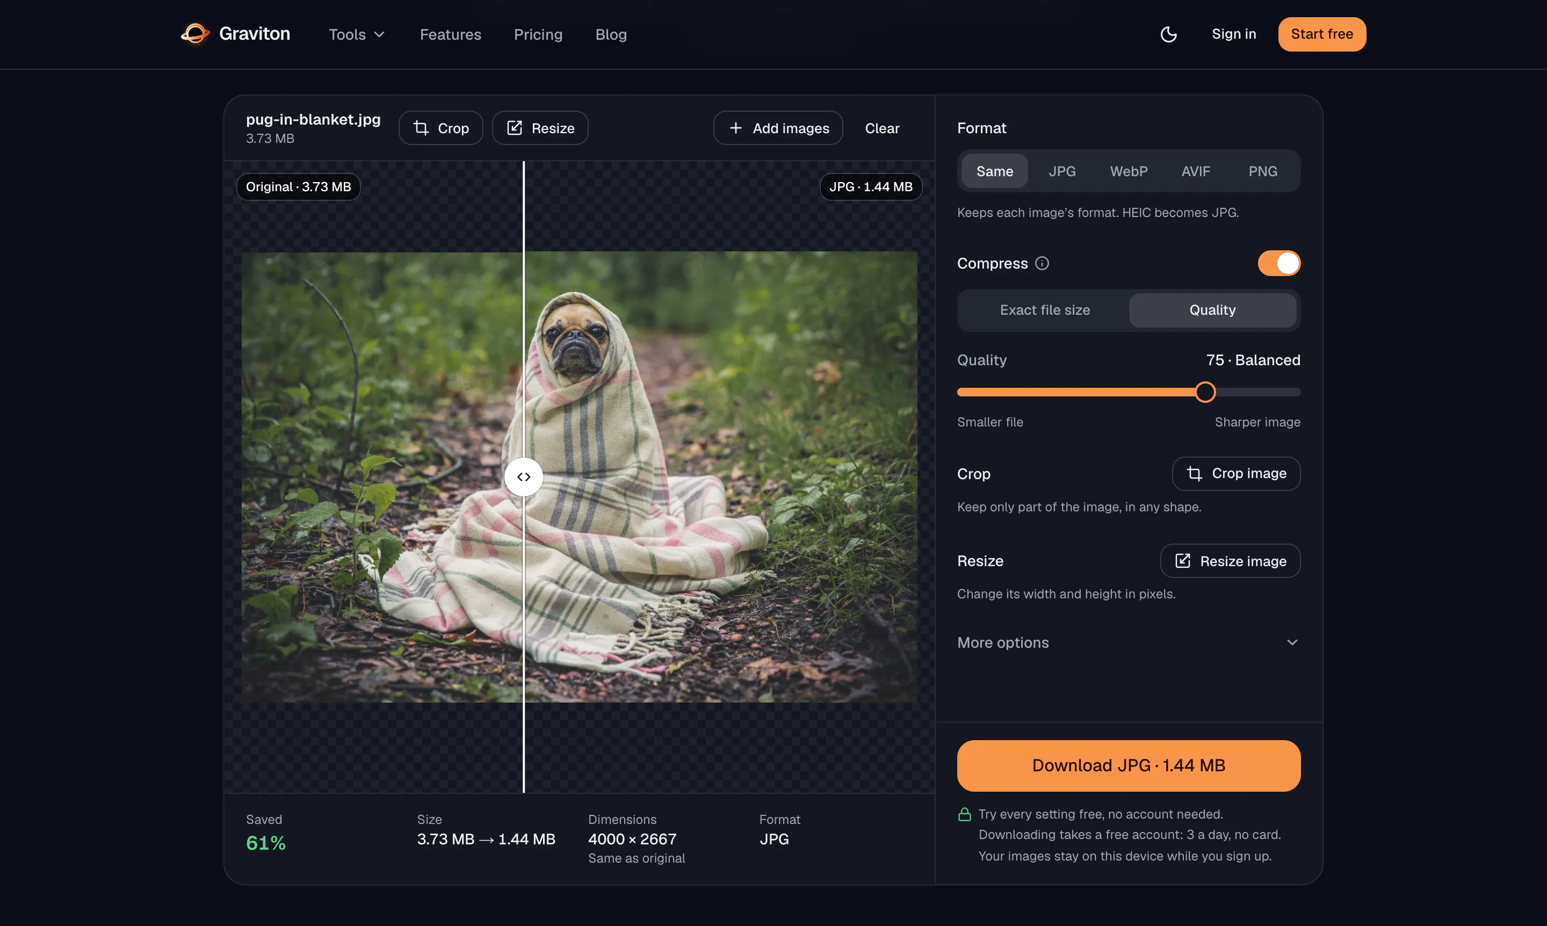Toggle dark mode with the moon icon
Image resolution: width=1547 pixels, height=926 pixels.
click(x=1168, y=34)
